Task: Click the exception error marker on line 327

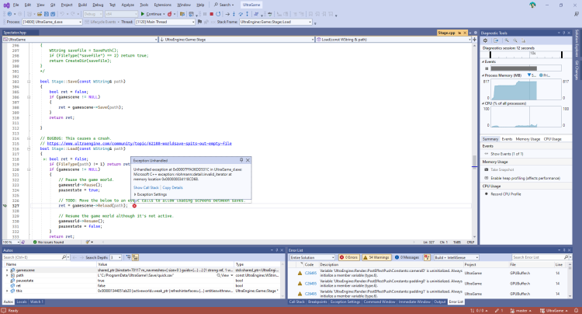Action: (134, 205)
